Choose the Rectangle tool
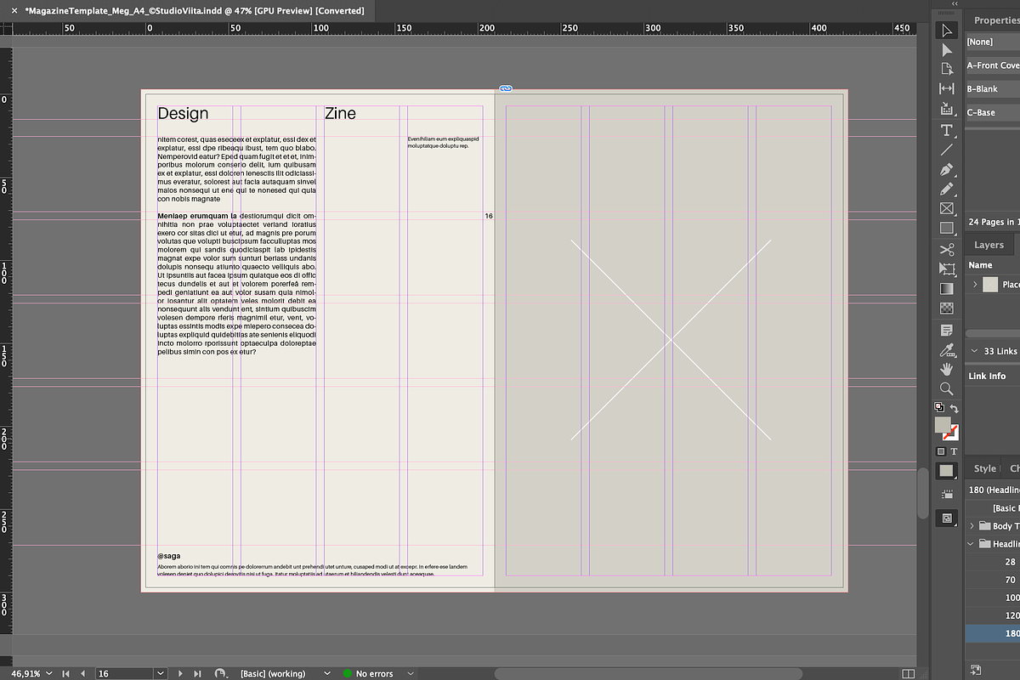Screen dimensions: 1020x680 (x=946, y=228)
